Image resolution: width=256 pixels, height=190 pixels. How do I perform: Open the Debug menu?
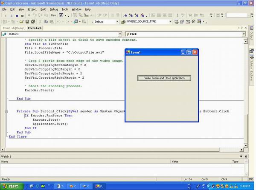click(54, 9)
